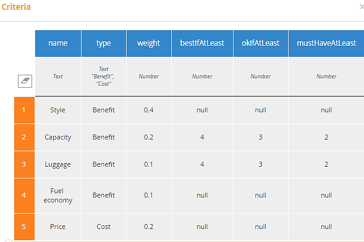This screenshot has width=364, height=242.
Task: Edit Capacity mustHaveAtLeast cell value 2
Action: [326, 137]
